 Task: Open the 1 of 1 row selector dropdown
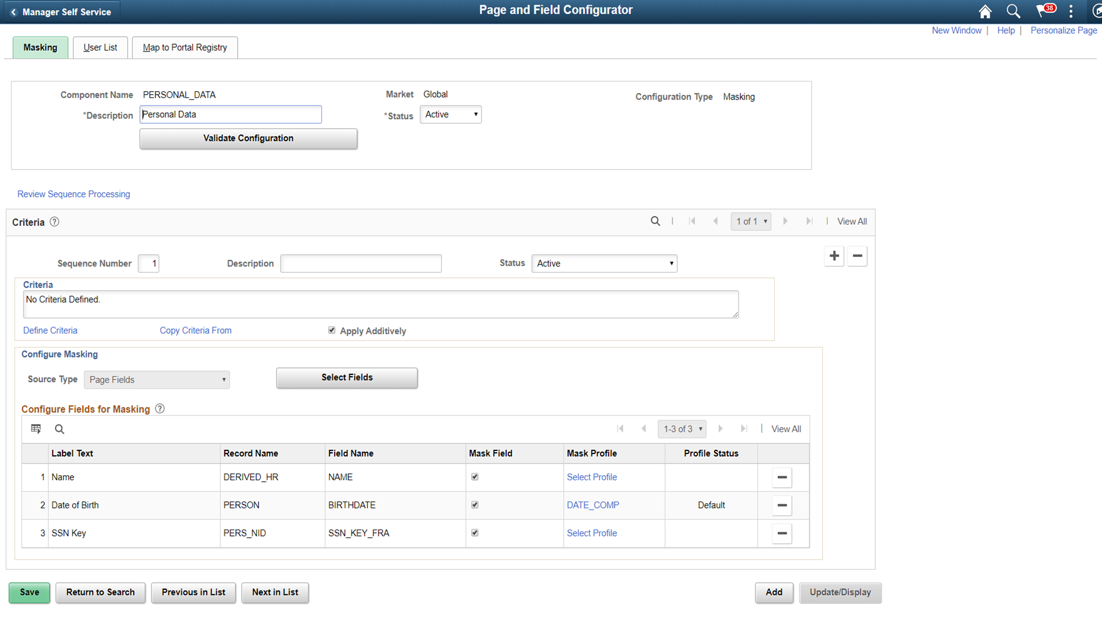751,221
